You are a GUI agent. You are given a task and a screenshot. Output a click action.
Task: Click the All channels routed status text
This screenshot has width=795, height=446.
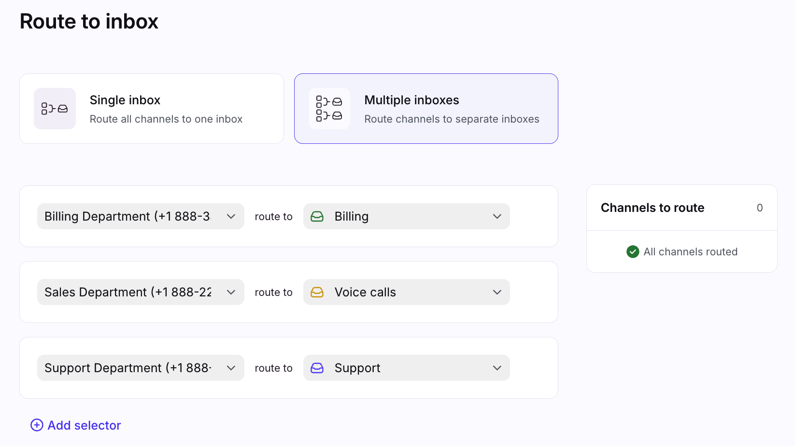[690, 251]
